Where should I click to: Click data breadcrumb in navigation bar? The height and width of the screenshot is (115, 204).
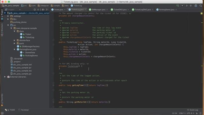(65, 6)
